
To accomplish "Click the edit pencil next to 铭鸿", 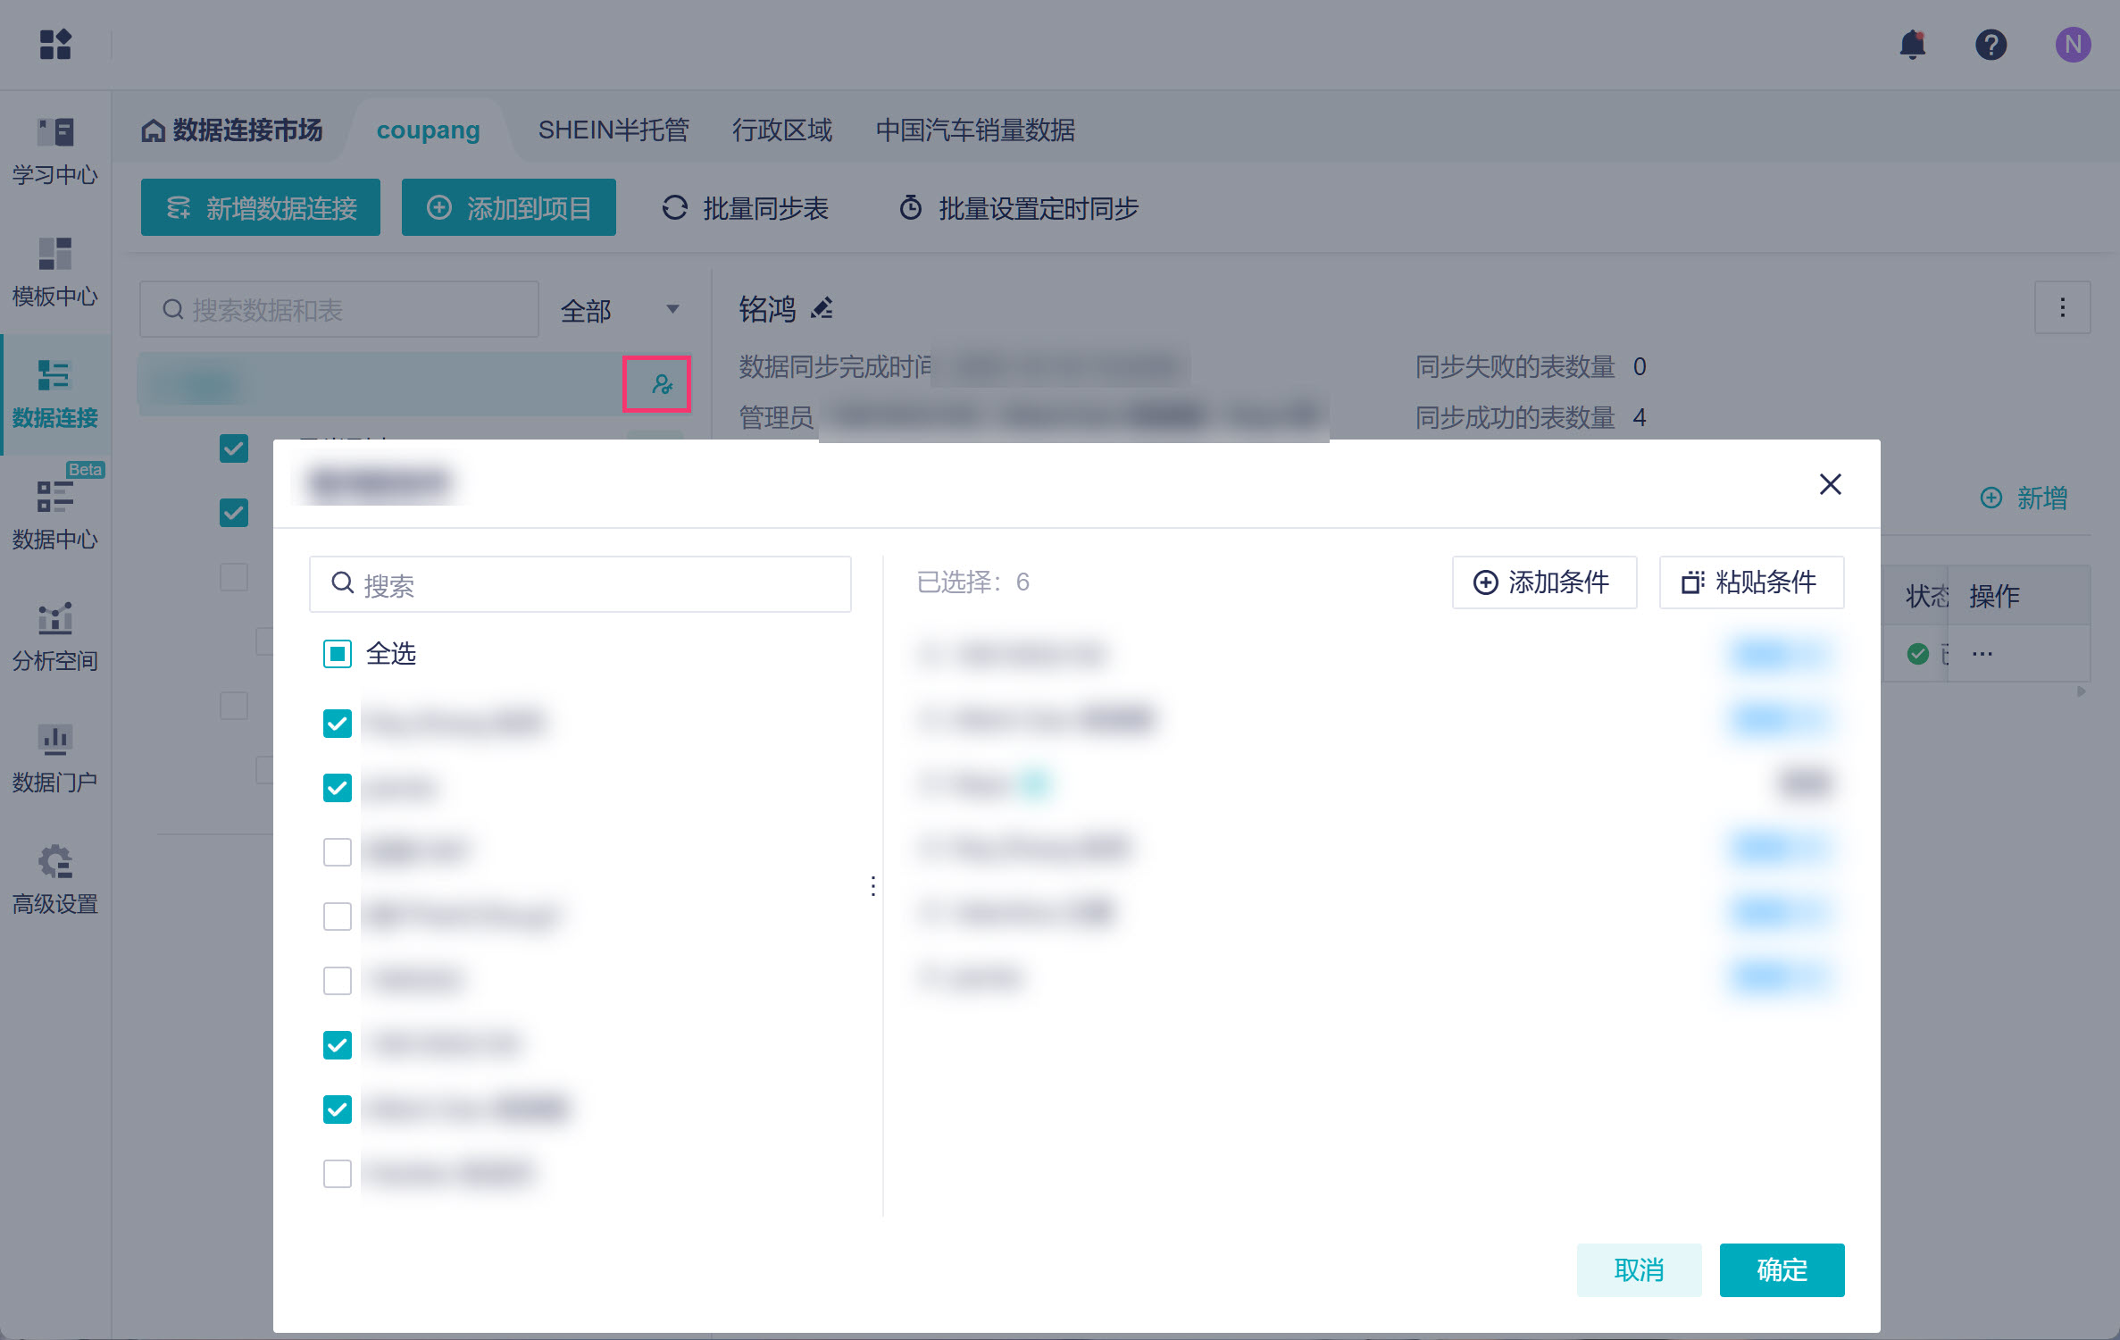I will pos(822,308).
